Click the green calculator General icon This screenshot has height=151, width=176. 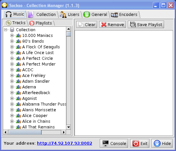pyautogui.click(x=87, y=15)
